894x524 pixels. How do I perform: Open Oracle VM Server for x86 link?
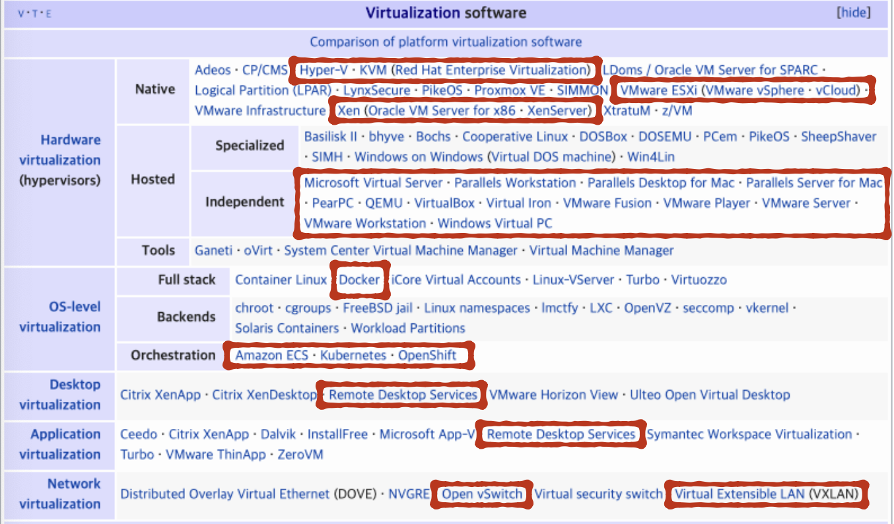[x=442, y=111]
